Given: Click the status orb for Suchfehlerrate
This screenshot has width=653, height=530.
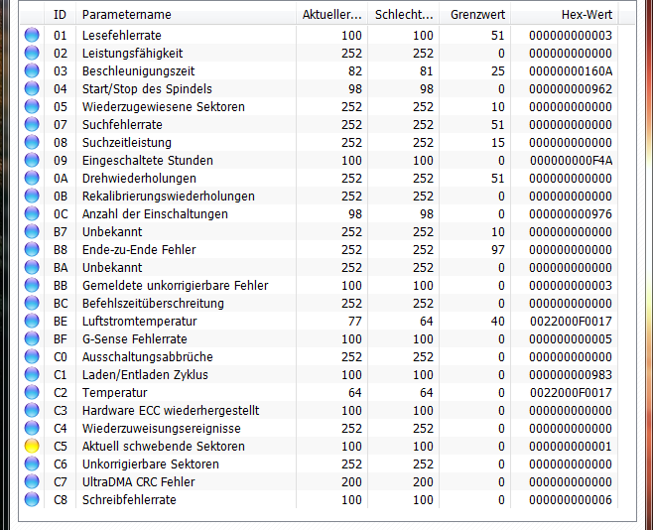Looking at the screenshot, I should point(32,124).
